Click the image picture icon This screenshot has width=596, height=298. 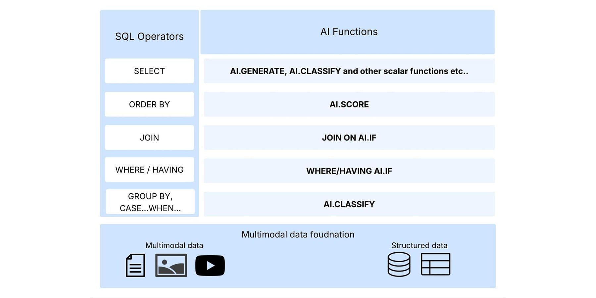pyautogui.click(x=171, y=265)
